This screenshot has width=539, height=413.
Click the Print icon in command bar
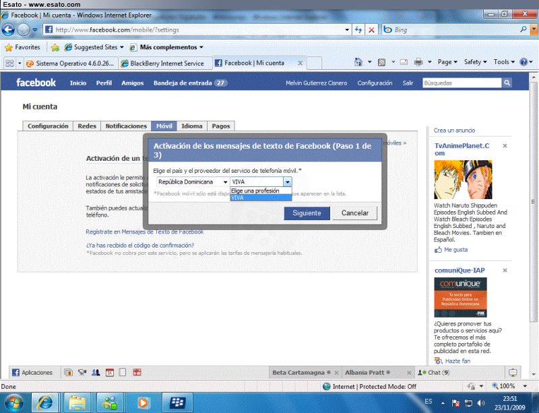pyautogui.click(x=418, y=62)
